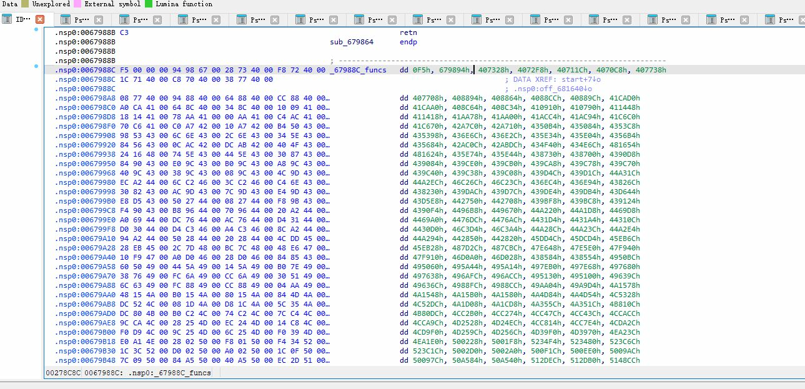Select address .nsp0:00679A58
This screenshot has height=389, width=805.
coord(84,267)
